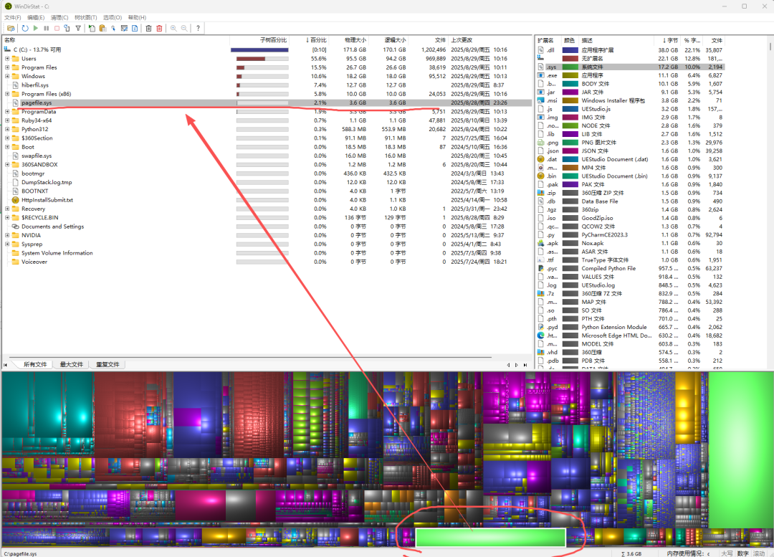Click the funnel filter toolbar icon
This screenshot has width=774, height=557.
pos(78,28)
